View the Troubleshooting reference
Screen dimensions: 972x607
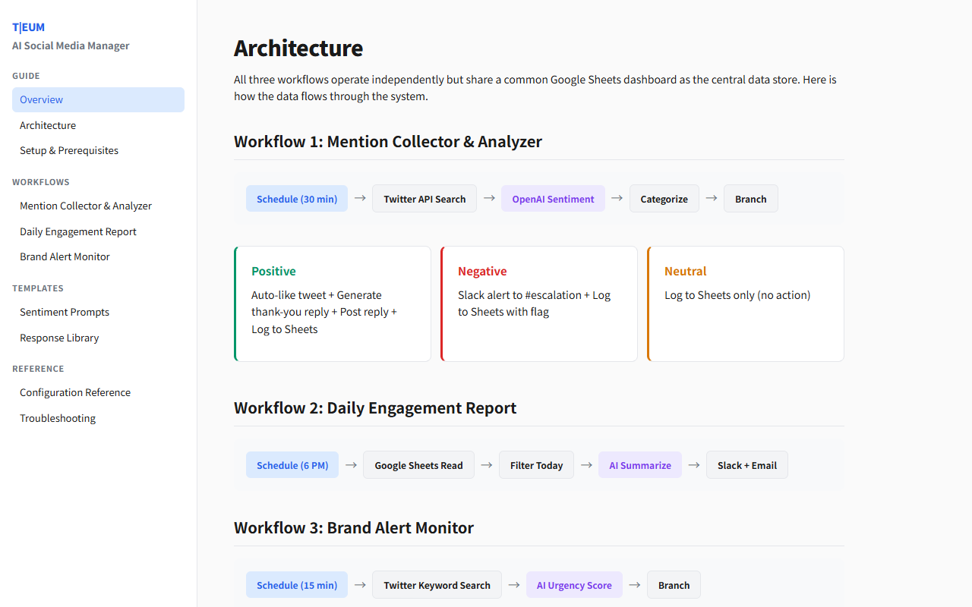(58, 418)
